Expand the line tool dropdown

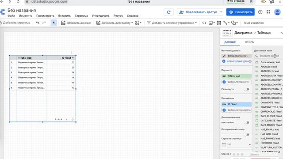coord(229,23)
